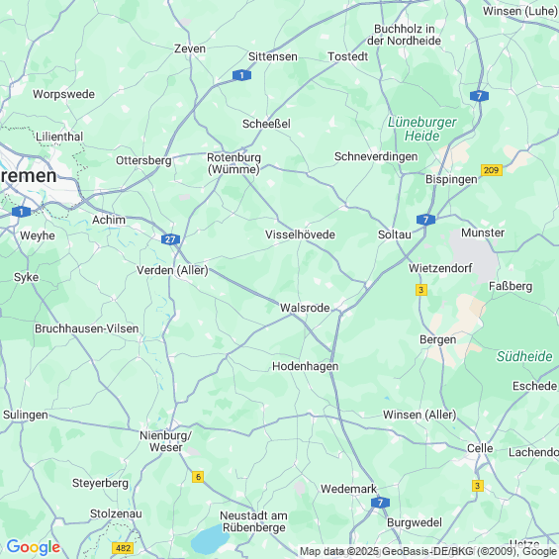The image size is (559, 559).
Task: Click the A27 highway shield near Verden
Action: pyautogui.click(x=170, y=239)
